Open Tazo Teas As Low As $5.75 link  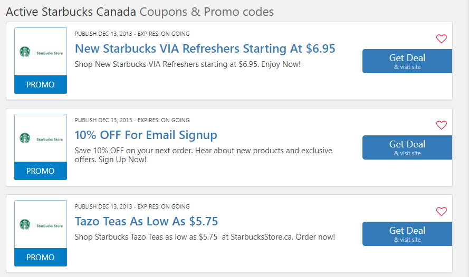coord(146,222)
